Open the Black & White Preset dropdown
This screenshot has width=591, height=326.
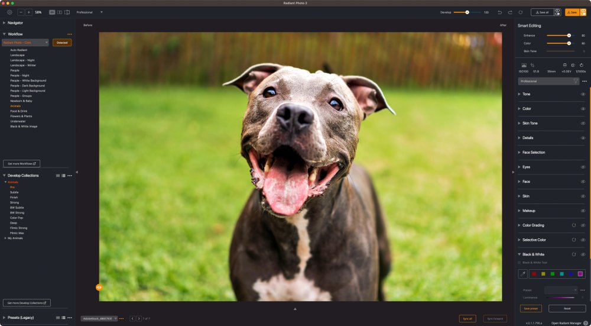click(561, 290)
